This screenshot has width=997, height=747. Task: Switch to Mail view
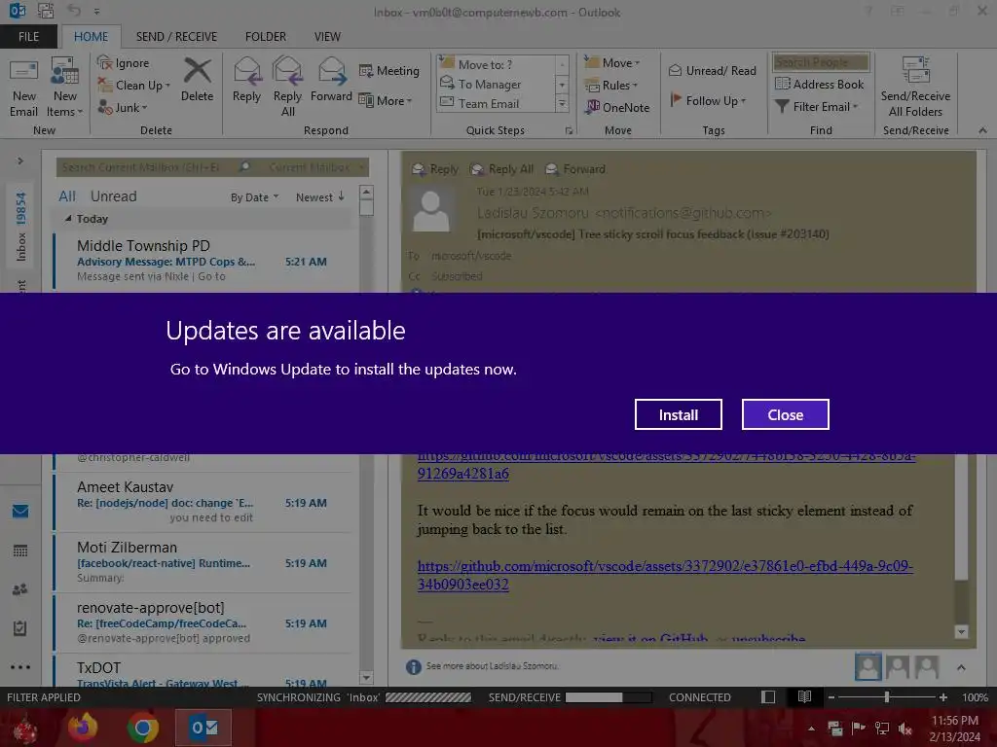point(20,511)
